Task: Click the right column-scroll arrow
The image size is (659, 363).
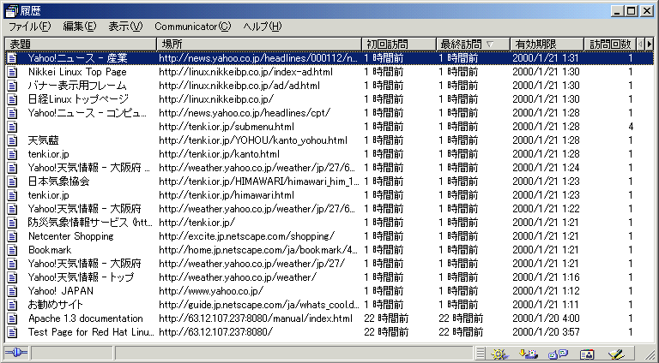Action: [650, 44]
